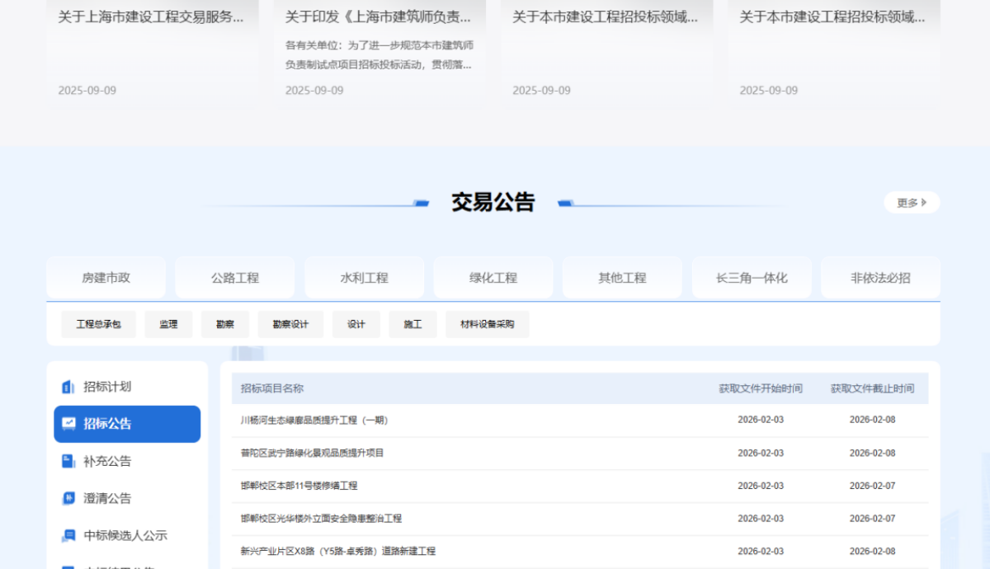This screenshot has height=569, width=990.
Task: Click the 招标计划 sidebar icon
Action: click(x=68, y=387)
